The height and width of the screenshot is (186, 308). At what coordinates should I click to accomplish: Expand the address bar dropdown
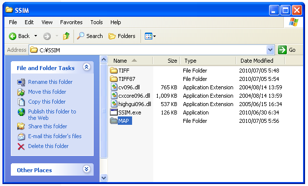tap(270, 50)
